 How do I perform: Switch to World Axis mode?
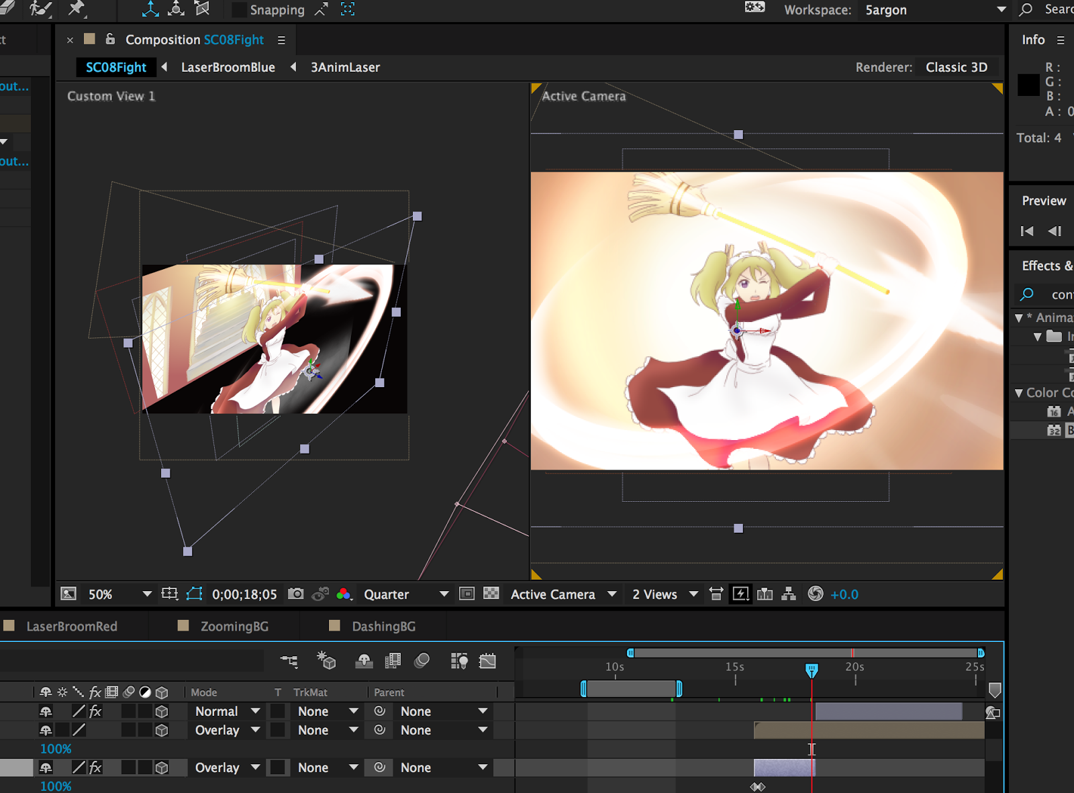pyautogui.click(x=176, y=9)
